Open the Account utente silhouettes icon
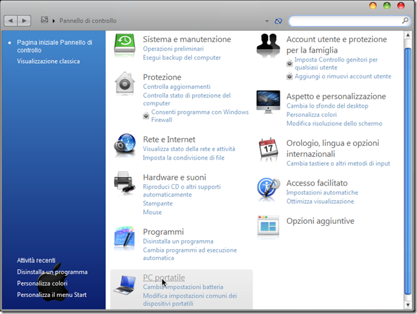 268,44
